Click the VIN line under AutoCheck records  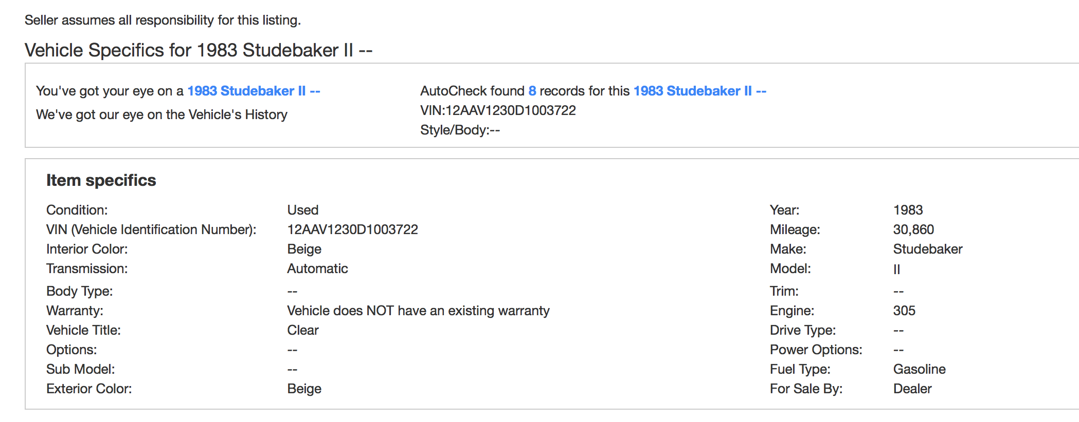click(x=498, y=110)
